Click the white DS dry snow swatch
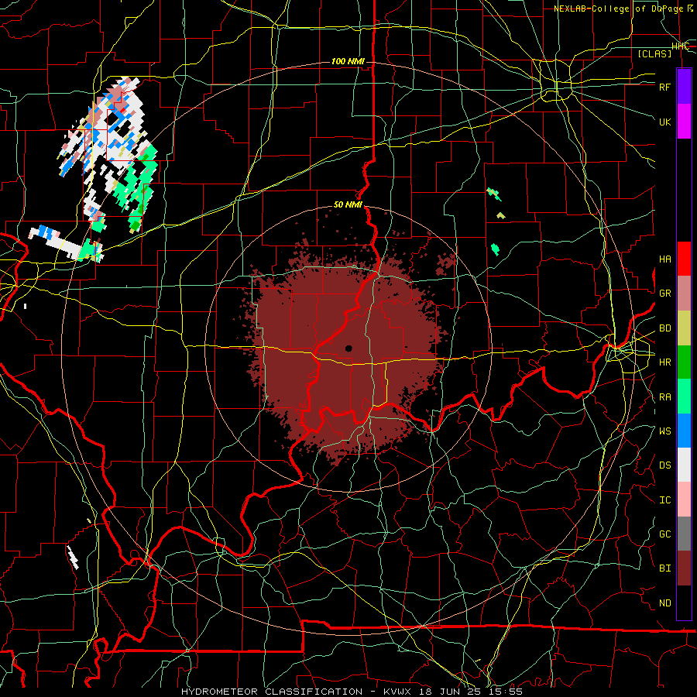The height and width of the screenshot is (697, 697). [684, 465]
